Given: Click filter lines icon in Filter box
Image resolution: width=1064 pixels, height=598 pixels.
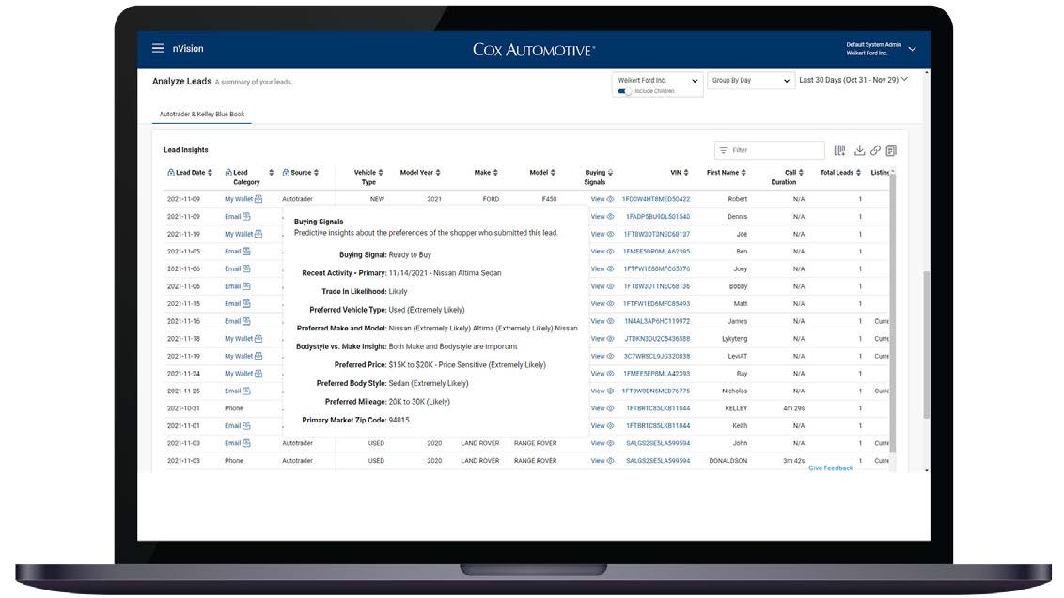Looking at the screenshot, I should pos(724,150).
